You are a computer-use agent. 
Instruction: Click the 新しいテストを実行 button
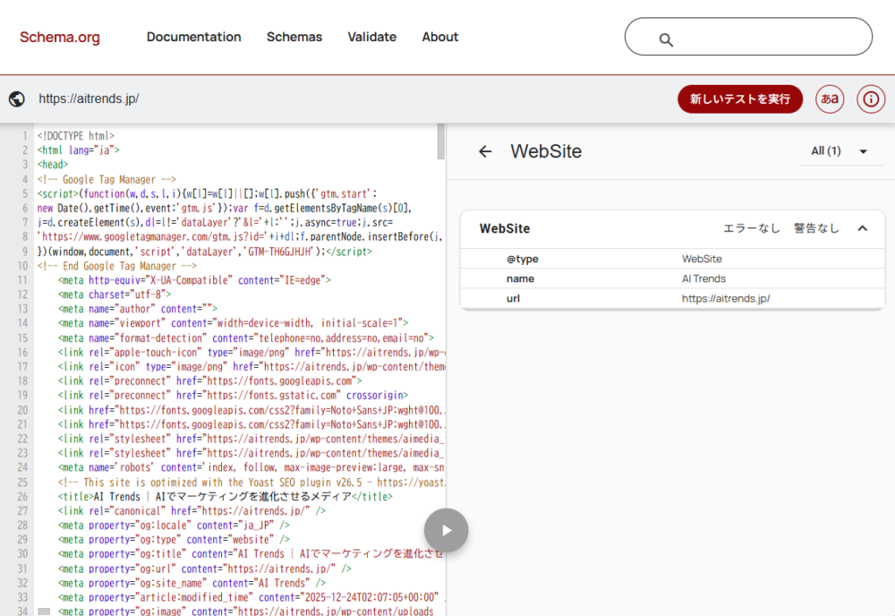point(739,99)
